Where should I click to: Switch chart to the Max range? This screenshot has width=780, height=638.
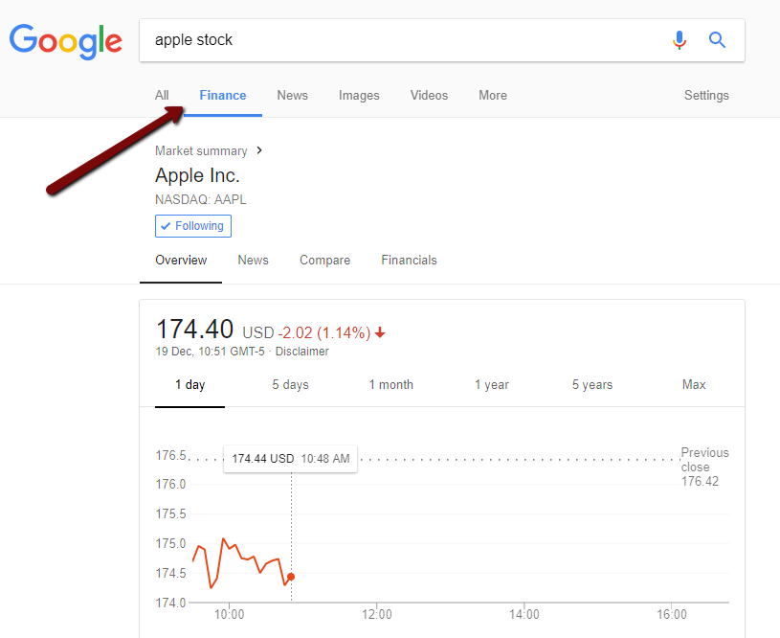[694, 384]
